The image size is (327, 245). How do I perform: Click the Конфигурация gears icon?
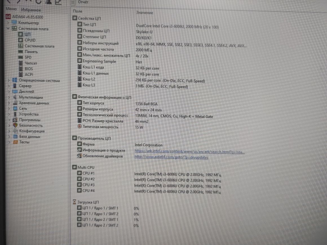click(x=16, y=131)
